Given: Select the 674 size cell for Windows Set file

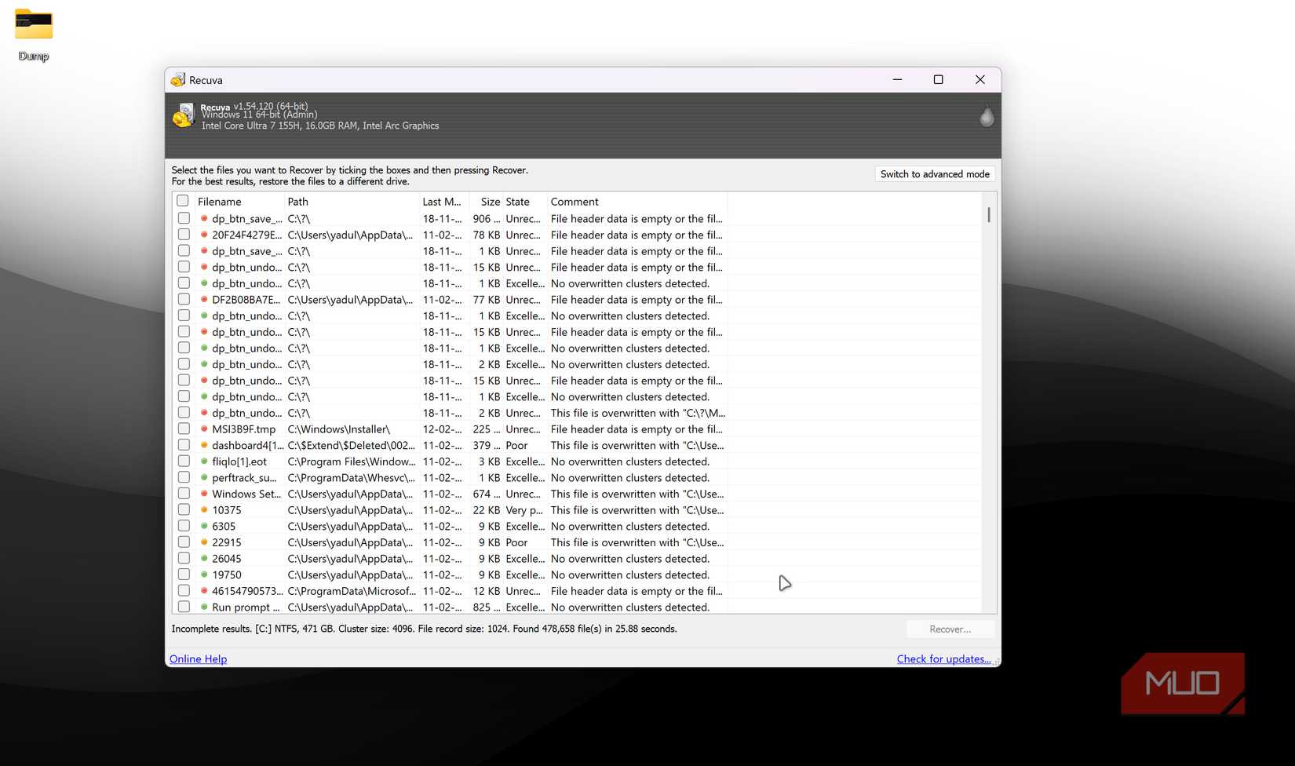Looking at the screenshot, I should (x=487, y=494).
